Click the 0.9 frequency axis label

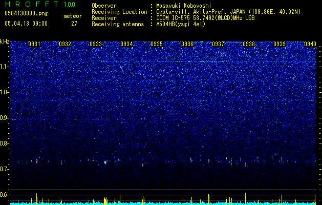pyautogui.click(x=5, y=118)
